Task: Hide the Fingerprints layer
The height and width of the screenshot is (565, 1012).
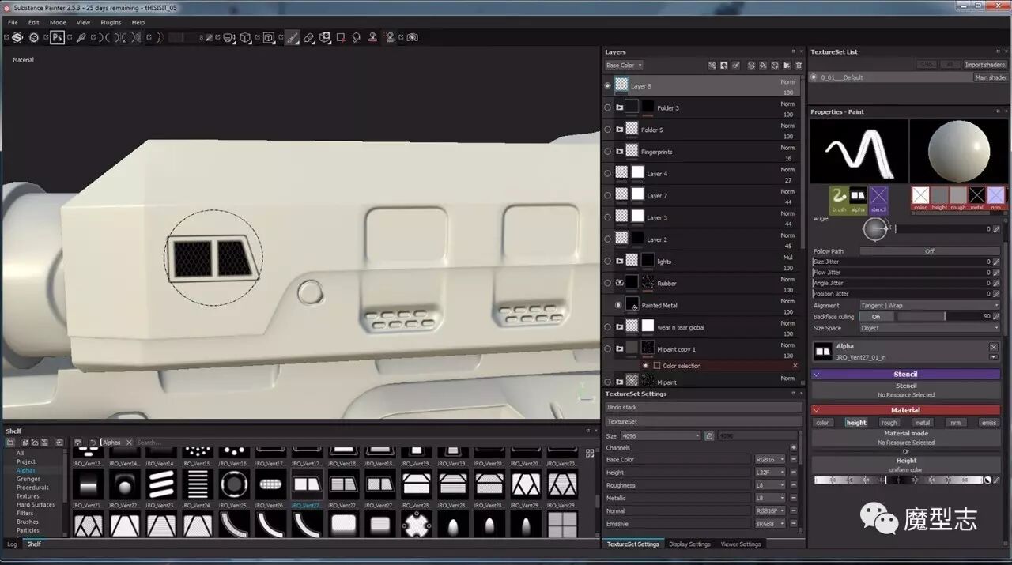Action: pos(607,152)
